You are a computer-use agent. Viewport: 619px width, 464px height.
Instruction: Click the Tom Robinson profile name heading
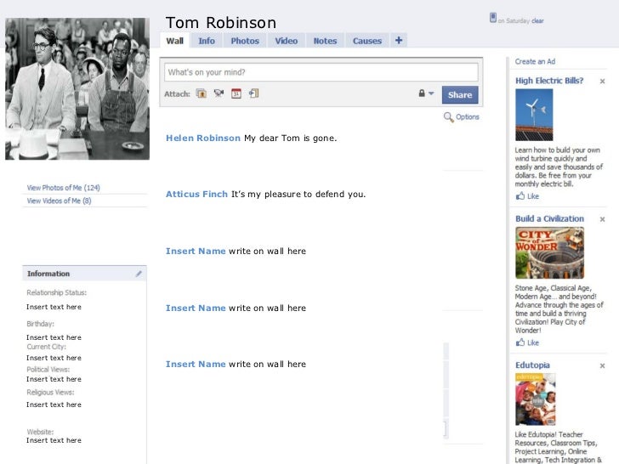point(221,22)
